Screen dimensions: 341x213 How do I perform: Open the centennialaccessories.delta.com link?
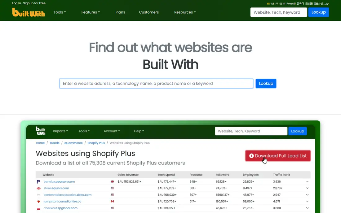[x=67, y=195]
